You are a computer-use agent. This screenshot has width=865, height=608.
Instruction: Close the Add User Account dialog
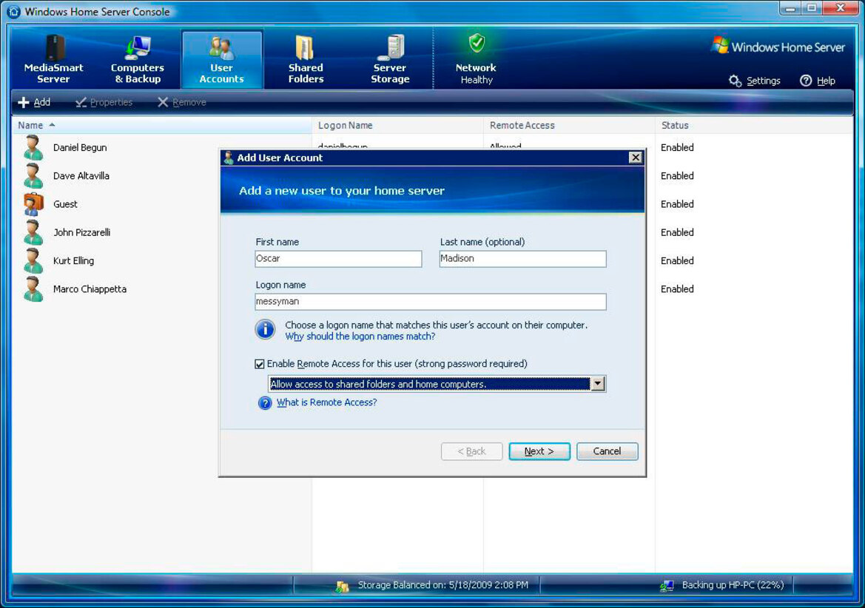[636, 158]
